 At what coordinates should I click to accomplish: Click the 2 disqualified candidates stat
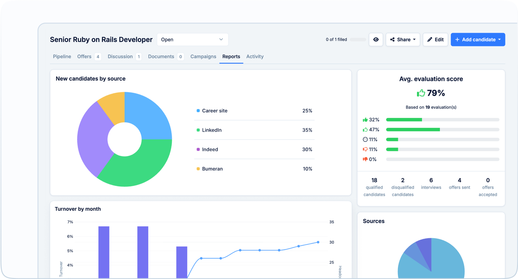coord(403,187)
